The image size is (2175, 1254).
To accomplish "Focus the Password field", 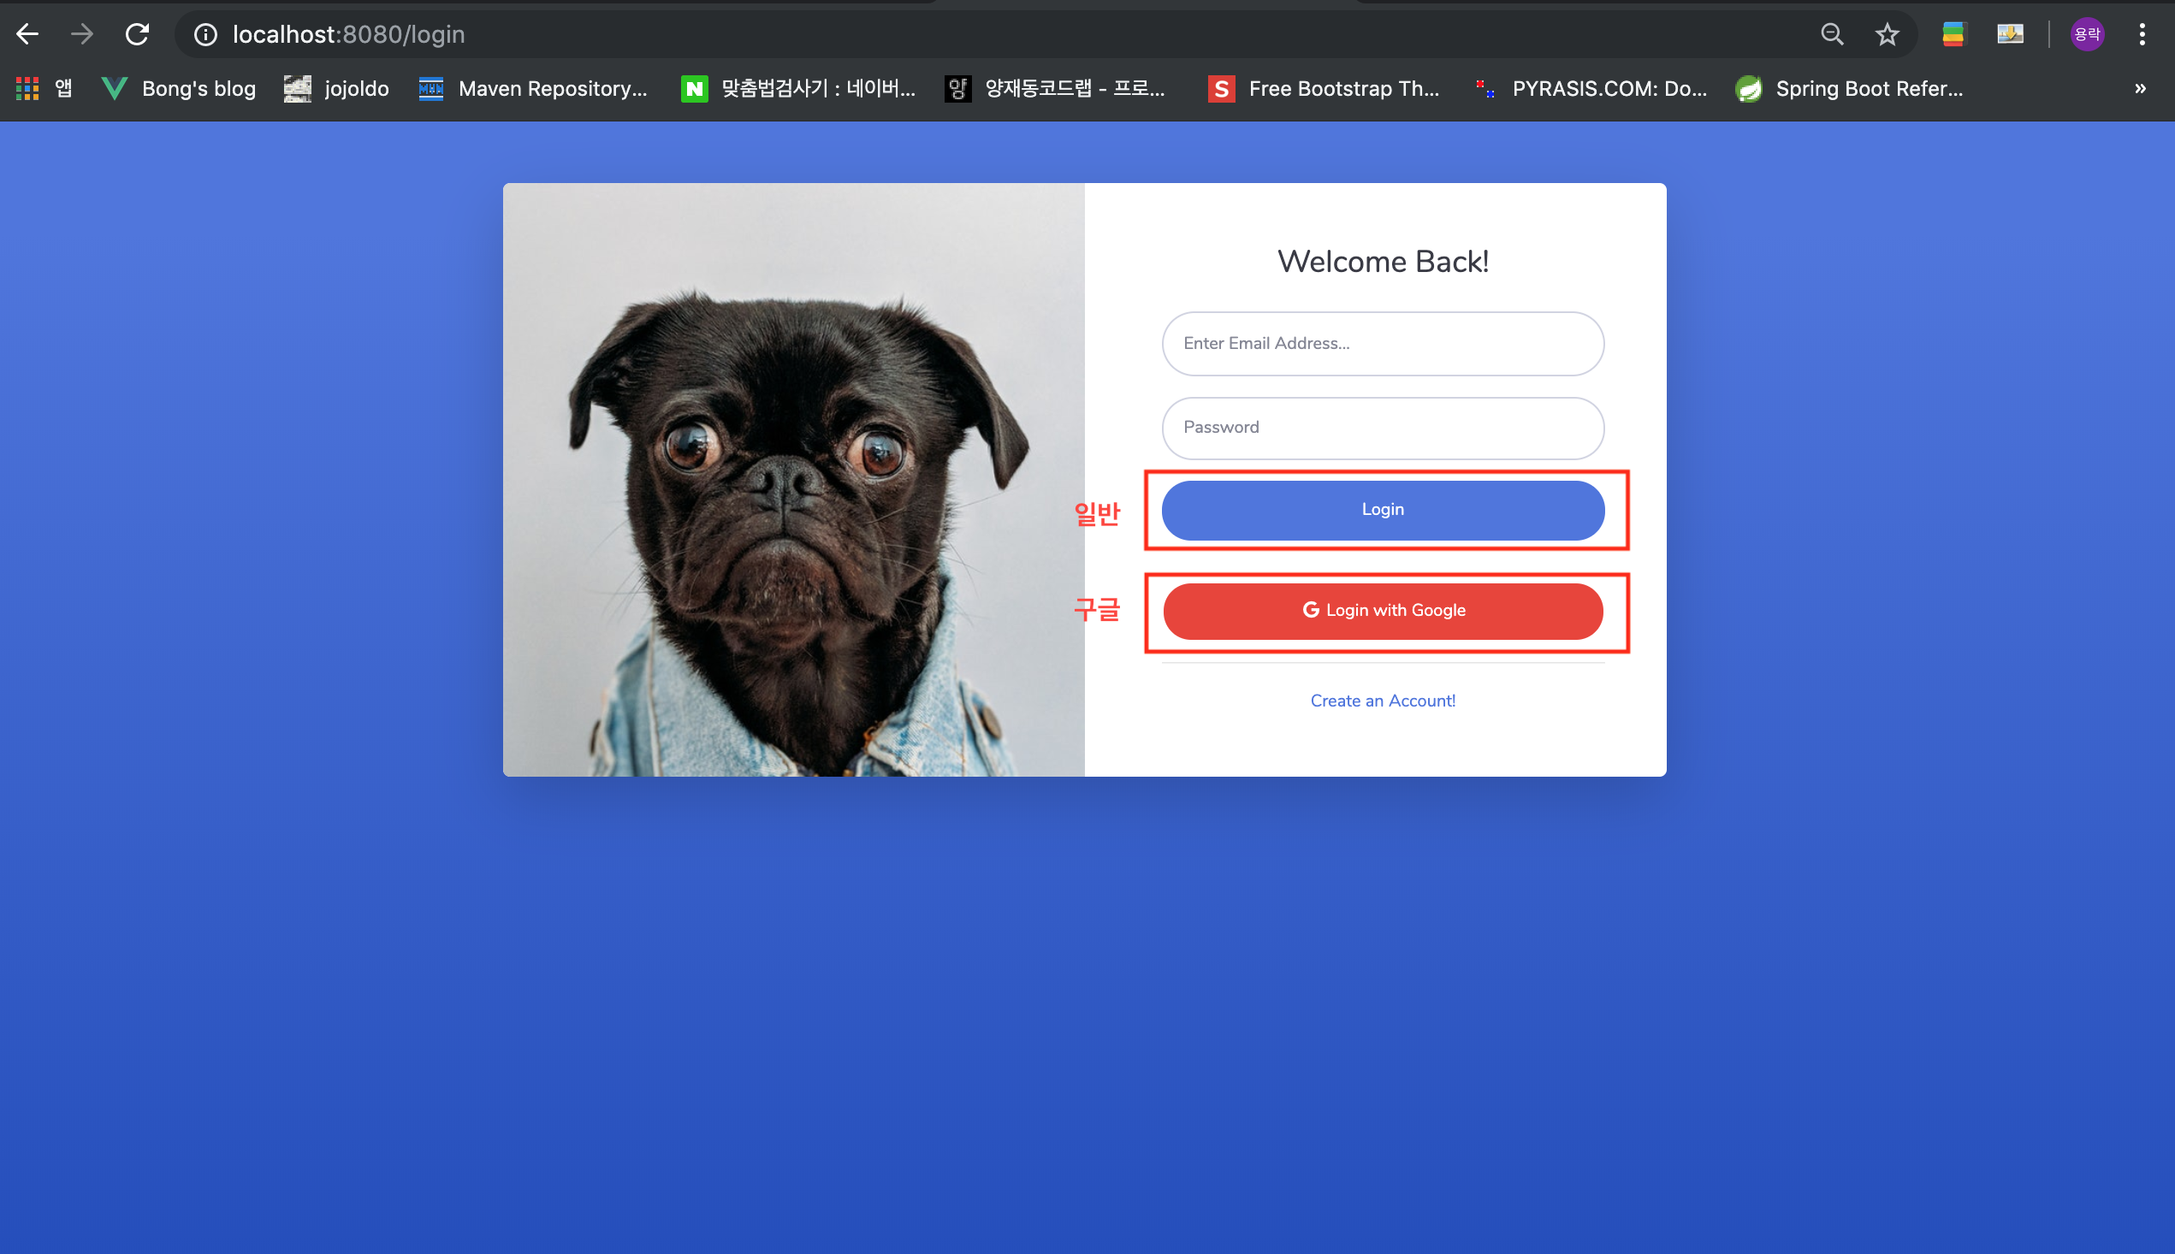I will tap(1383, 428).
